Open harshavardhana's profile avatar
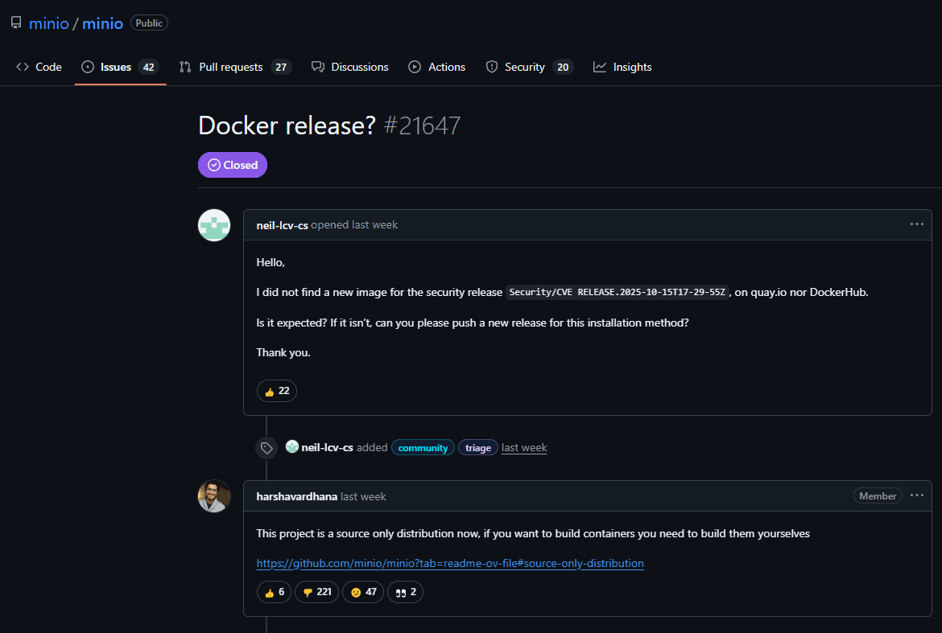The height and width of the screenshot is (633, 942). tap(214, 496)
